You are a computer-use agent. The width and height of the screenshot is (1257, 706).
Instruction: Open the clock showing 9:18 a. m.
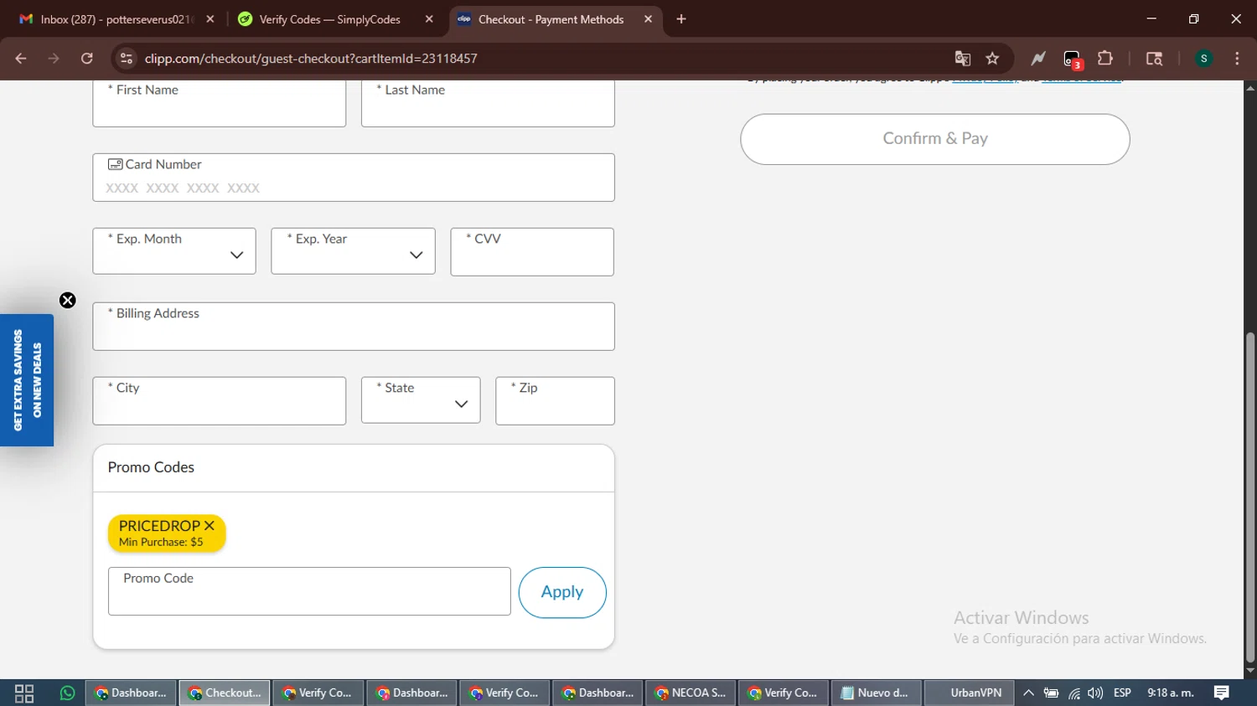coord(1171,693)
